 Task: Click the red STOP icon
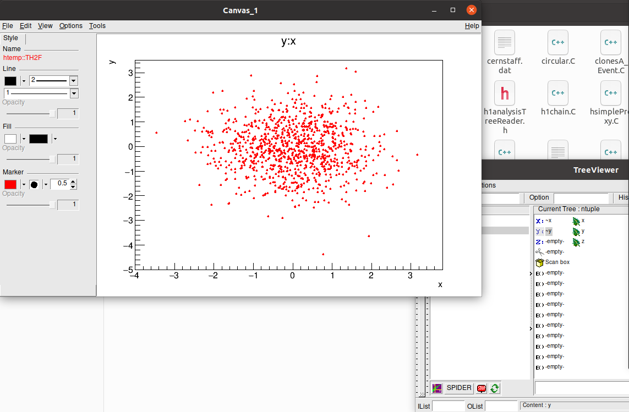482,388
